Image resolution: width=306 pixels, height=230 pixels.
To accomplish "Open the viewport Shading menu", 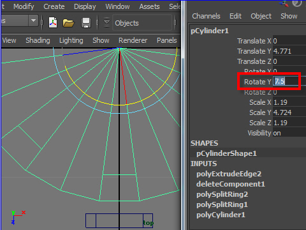I will coord(38,40).
